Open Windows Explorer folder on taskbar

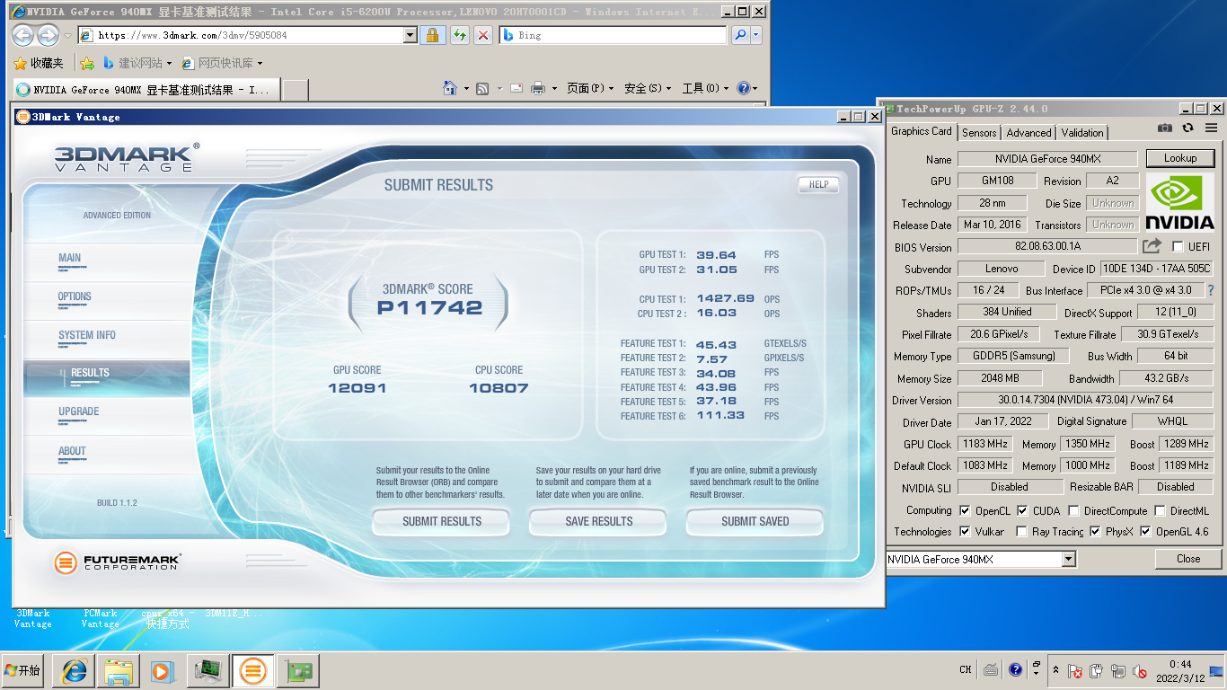click(x=119, y=671)
